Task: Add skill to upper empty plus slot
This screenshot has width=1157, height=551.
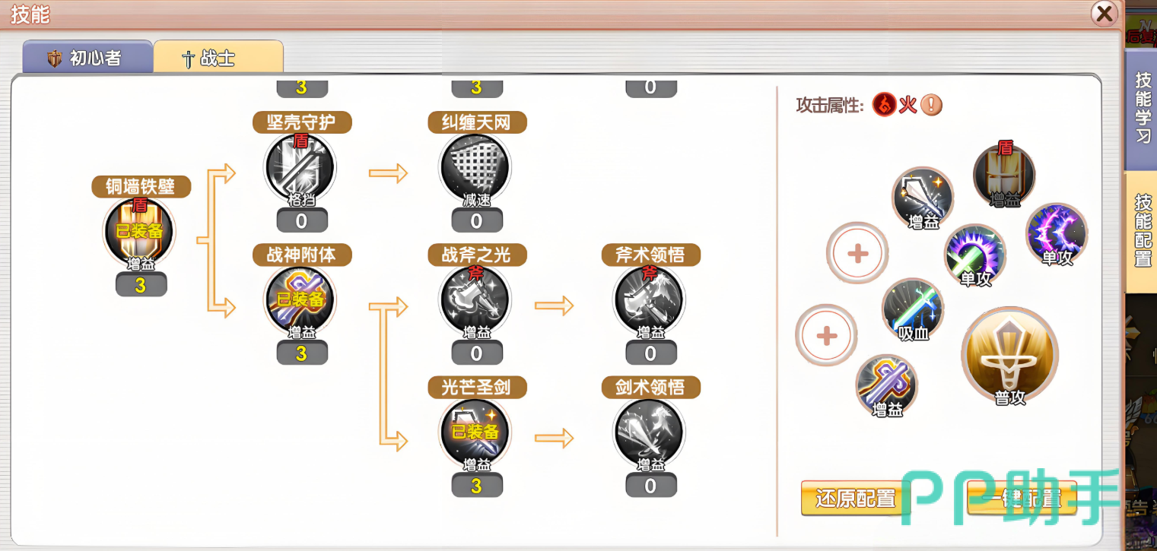Action: [857, 254]
